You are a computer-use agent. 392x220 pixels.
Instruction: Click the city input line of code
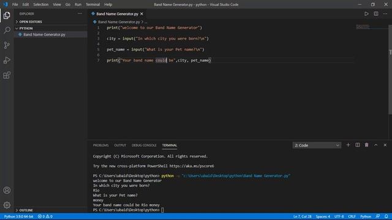click(157, 38)
